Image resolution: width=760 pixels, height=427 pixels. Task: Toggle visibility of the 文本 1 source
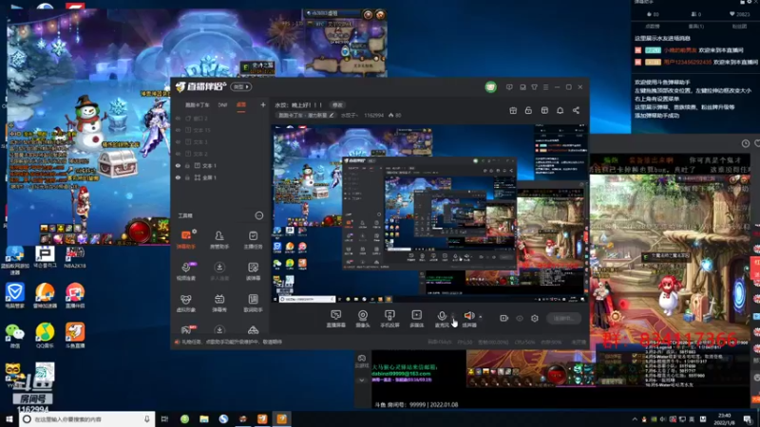[178, 165]
